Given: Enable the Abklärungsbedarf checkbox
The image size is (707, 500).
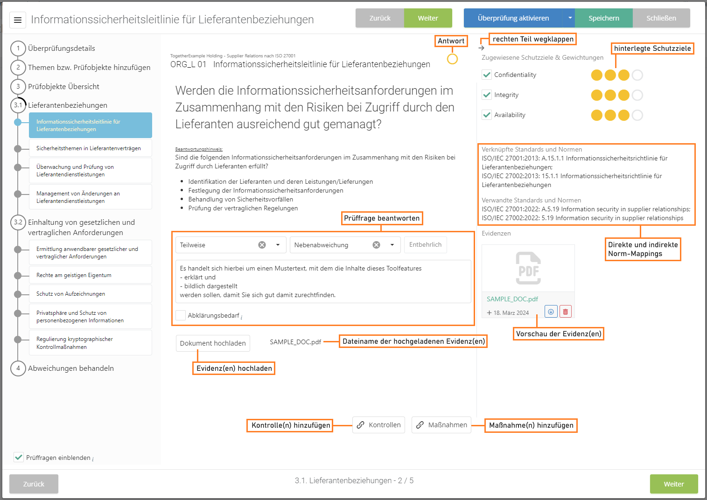Looking at the screenshot, I should coord(181,315).
